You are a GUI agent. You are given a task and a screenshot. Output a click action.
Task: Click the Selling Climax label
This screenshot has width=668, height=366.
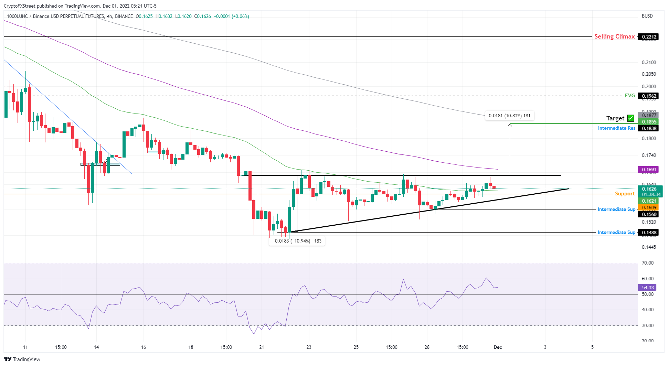[x=615, y=36]
